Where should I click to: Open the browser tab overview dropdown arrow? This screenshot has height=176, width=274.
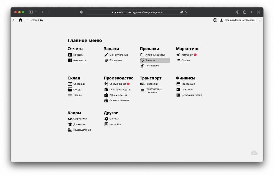pos(36,12)
